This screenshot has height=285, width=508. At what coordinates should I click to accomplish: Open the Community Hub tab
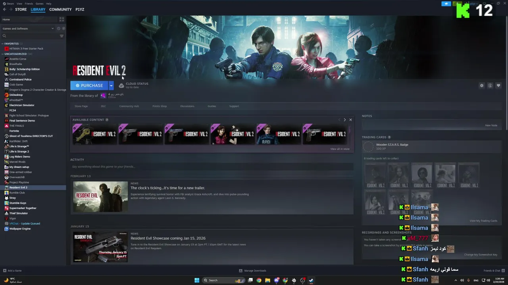(x=129, y=106)
